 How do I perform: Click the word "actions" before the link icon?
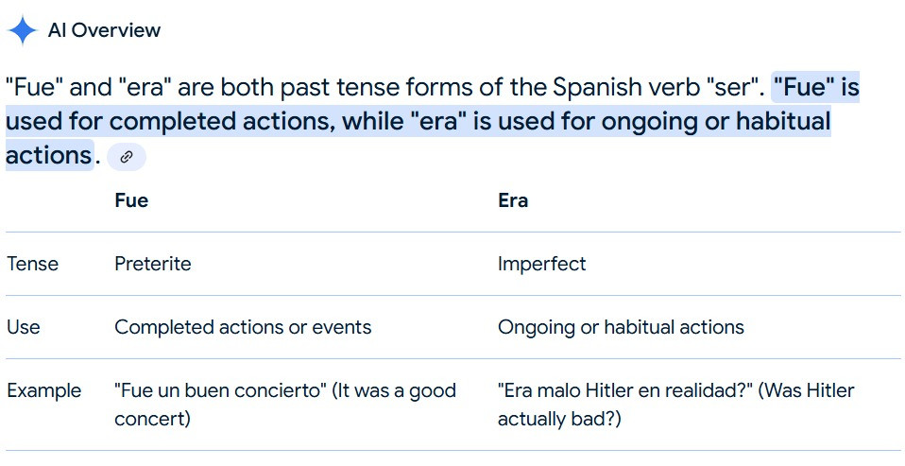pyautogui.click(x=49, y=155)
